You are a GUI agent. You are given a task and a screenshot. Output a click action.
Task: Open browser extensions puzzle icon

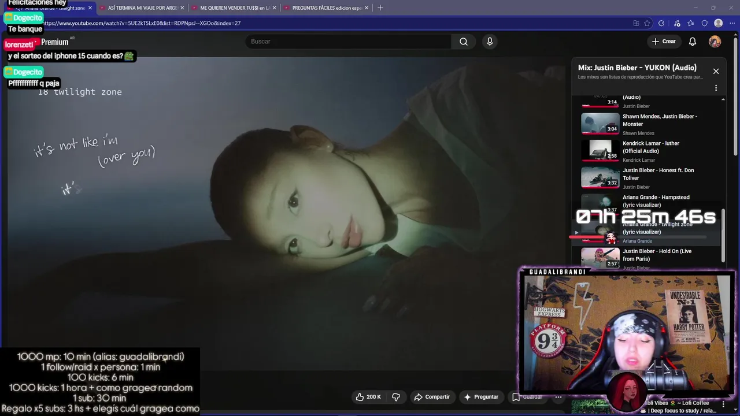(661, 23)
